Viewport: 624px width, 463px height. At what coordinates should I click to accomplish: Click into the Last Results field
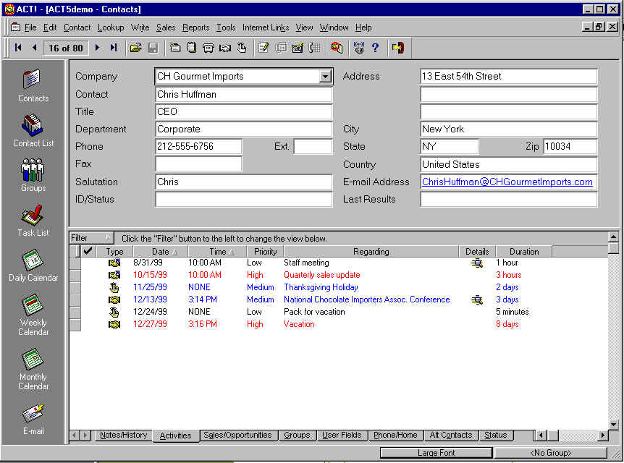click(509, 199)
